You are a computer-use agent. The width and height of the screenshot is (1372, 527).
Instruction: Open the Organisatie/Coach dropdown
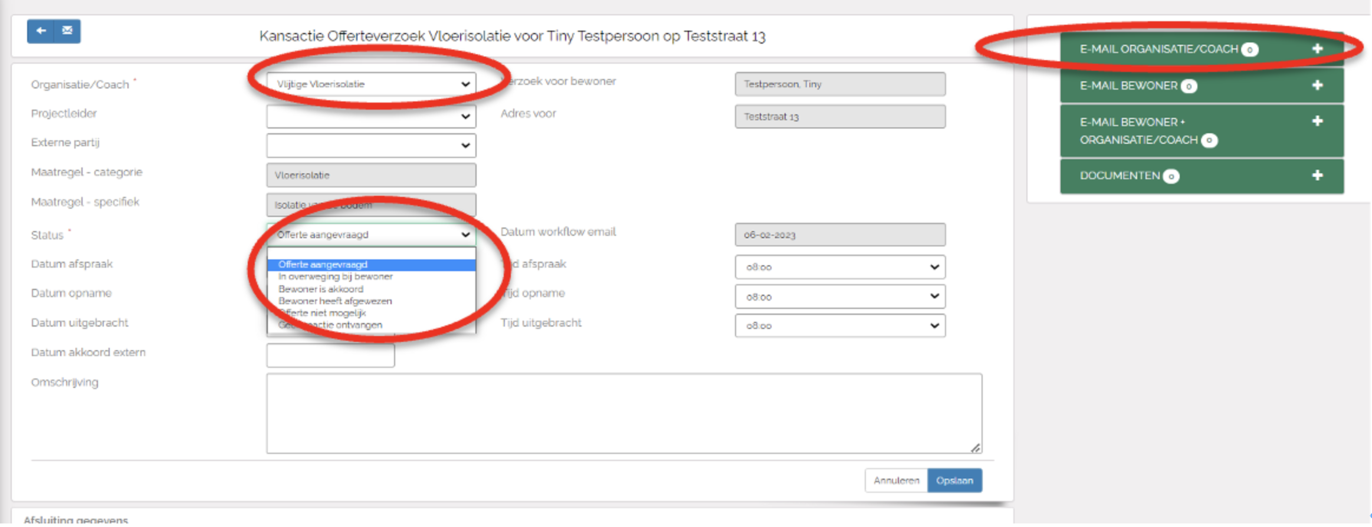click(371, 84)
